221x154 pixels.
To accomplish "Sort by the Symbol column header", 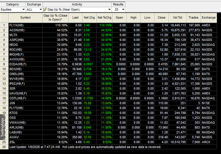I will tap(26, 18).
